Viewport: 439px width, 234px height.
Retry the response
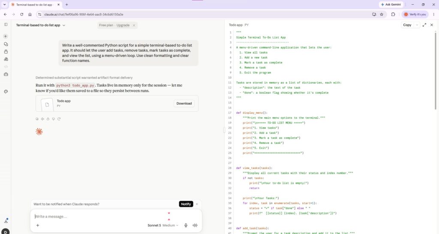(x=59, y=119)
